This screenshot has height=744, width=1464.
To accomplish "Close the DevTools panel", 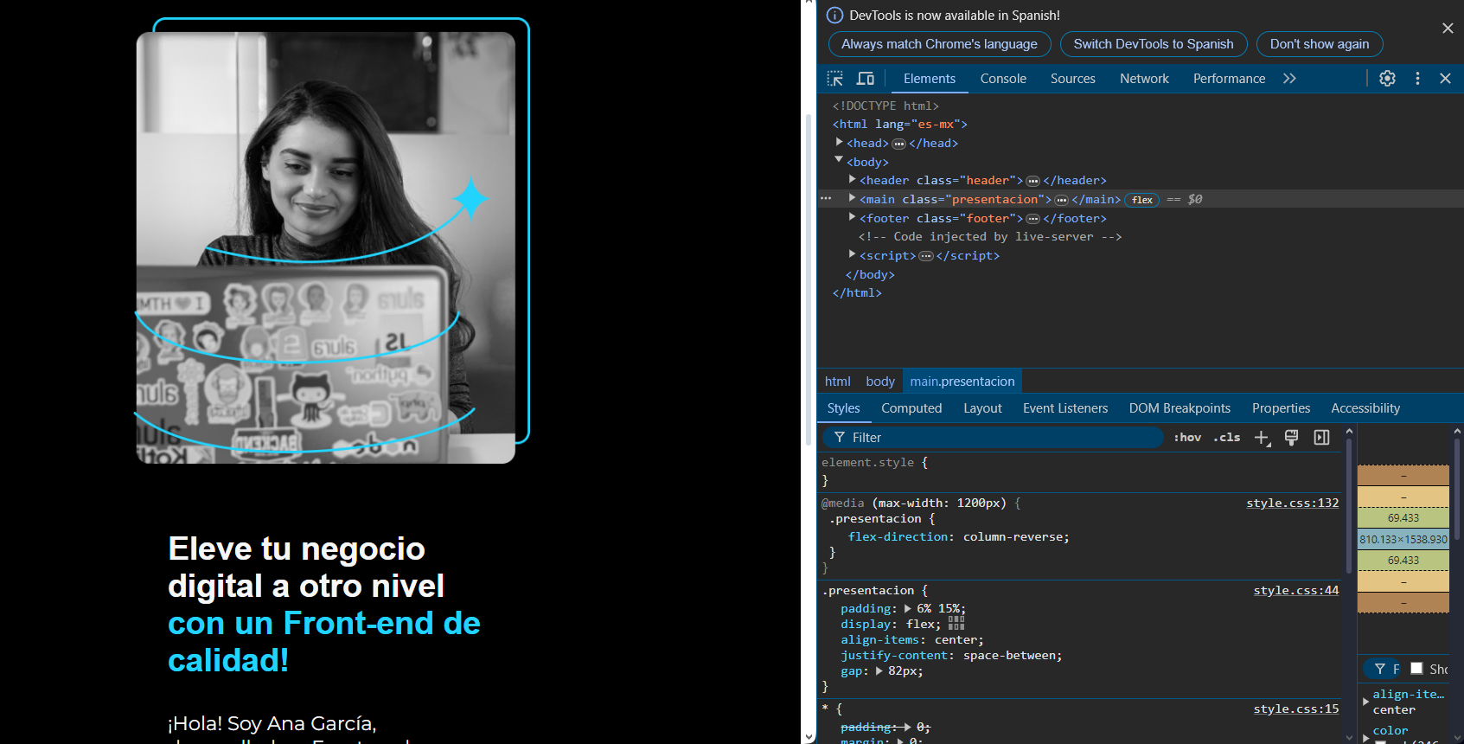I will click(1445, 79).
